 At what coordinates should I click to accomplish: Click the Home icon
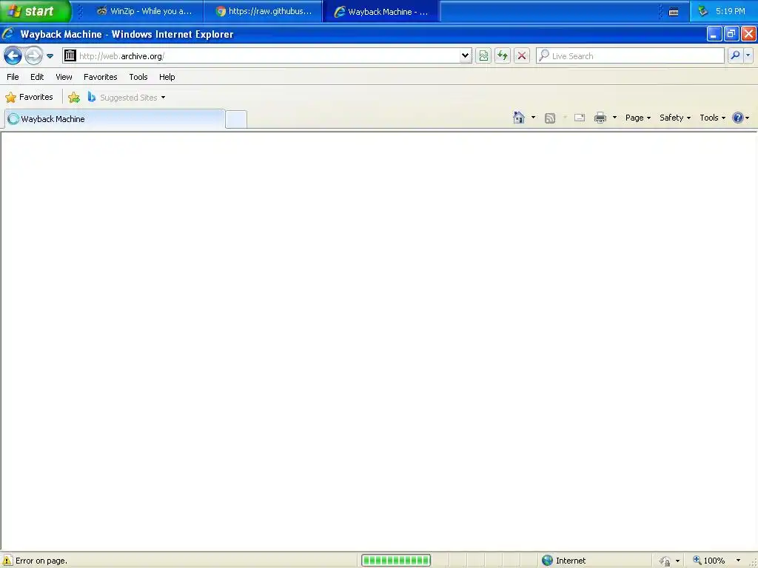tap(519, 118)
